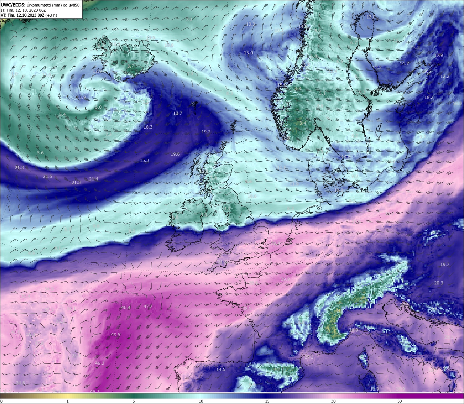Image resolution: width=464 pixels, height=404 pixels.
Task: Click the 17.9 value in the upper right
Action: pos(439,55)
